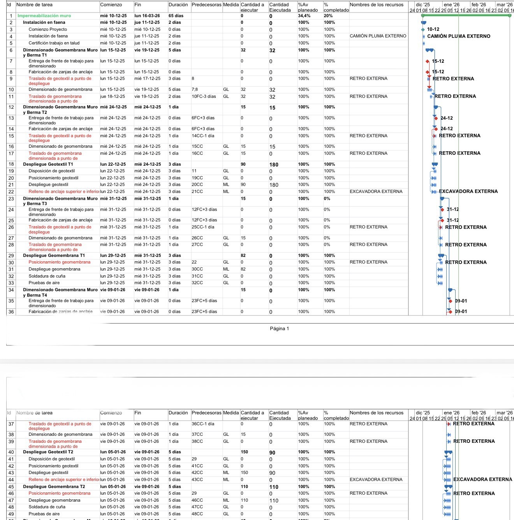Click the 'Página 1' page footer text
The width and height of the screenshot is (514, 520).
click(x=279, y=329)
